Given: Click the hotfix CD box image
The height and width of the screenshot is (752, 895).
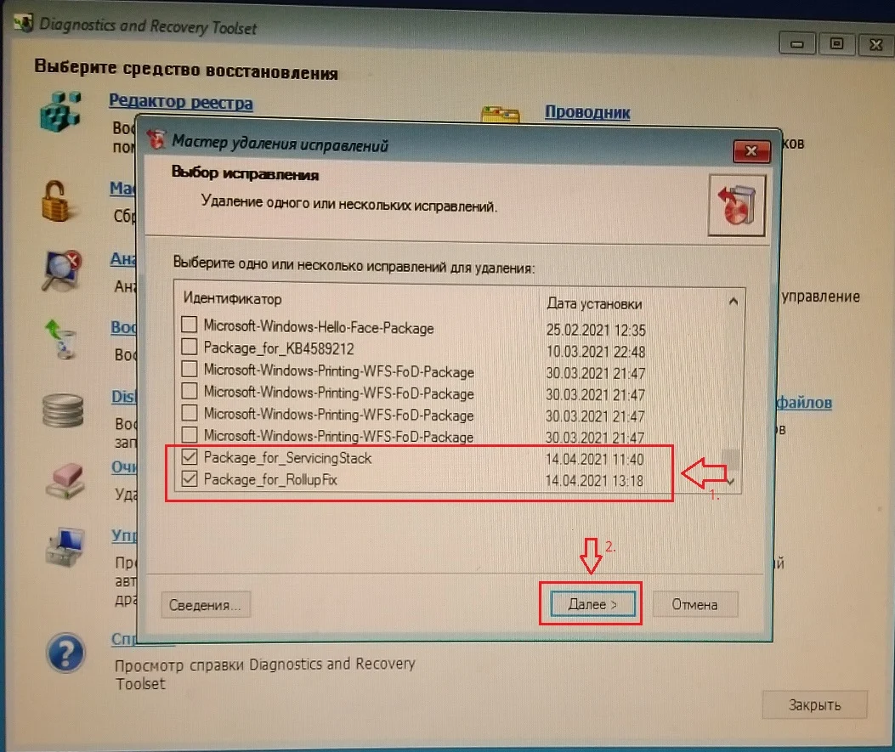Looking at the screenshot, I should coord(736,206).
